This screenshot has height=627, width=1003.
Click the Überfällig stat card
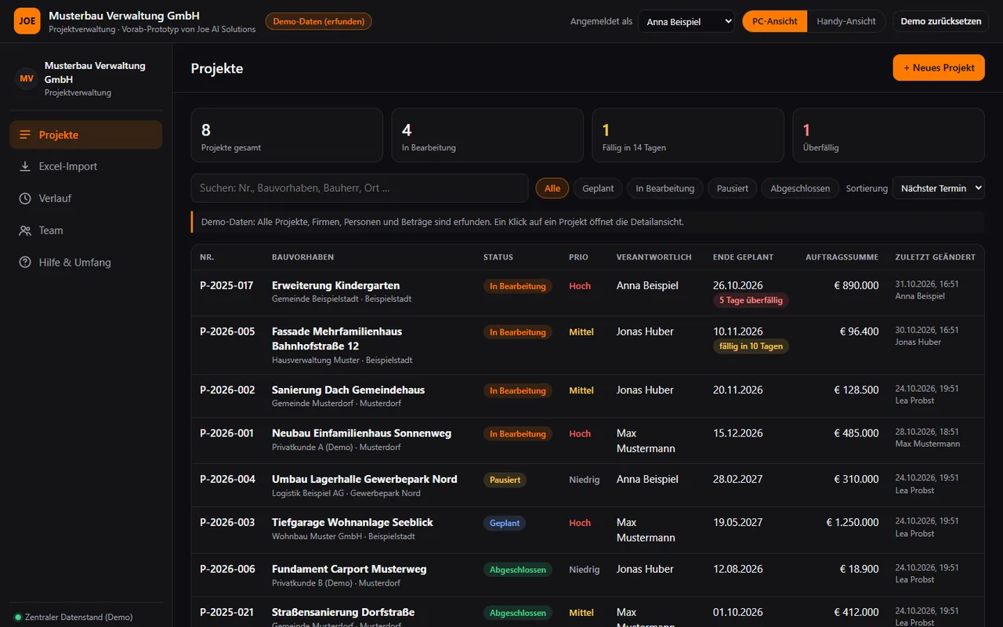point(889,135)
